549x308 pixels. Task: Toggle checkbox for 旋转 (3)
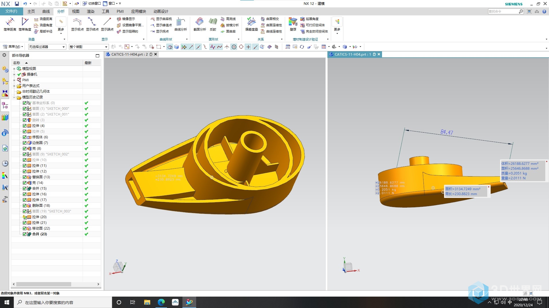pyautogui.click(x=25, y=120)
